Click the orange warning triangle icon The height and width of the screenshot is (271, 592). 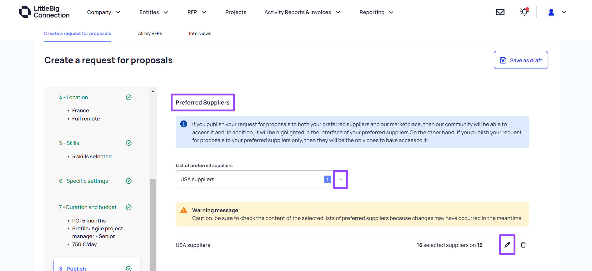click(x=184, y=210)
